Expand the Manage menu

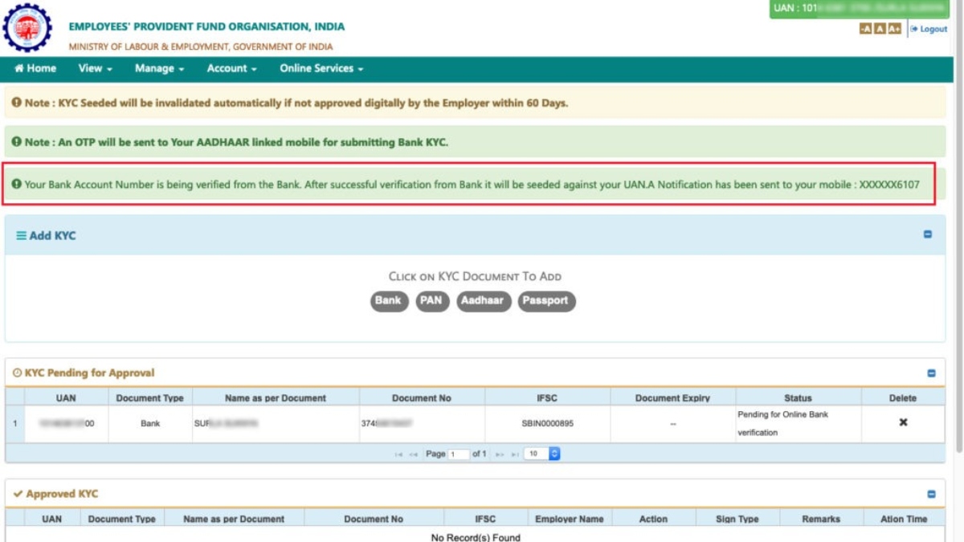[x=159, y=68]
